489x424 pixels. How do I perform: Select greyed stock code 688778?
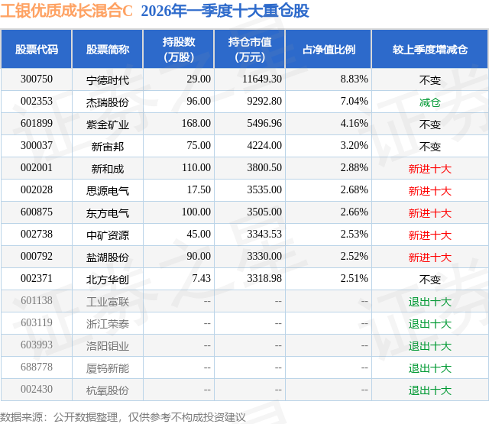[37, 367]
